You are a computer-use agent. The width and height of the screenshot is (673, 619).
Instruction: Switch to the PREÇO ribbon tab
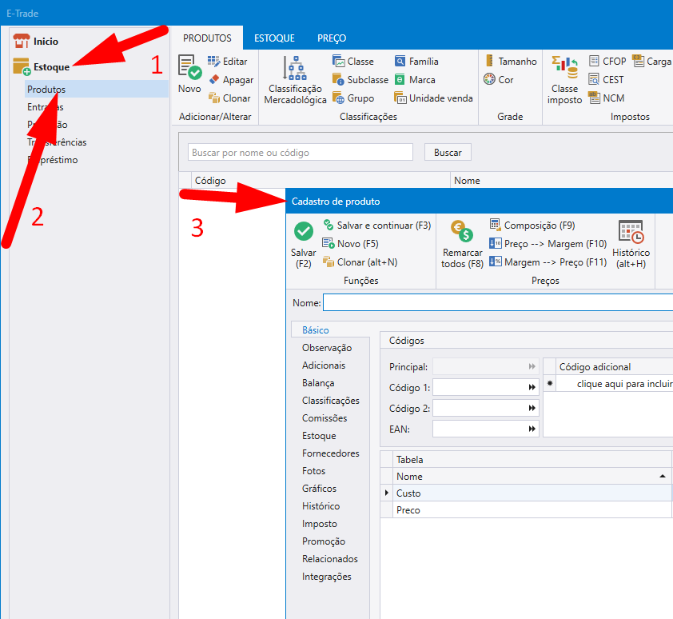pos(332,38)
